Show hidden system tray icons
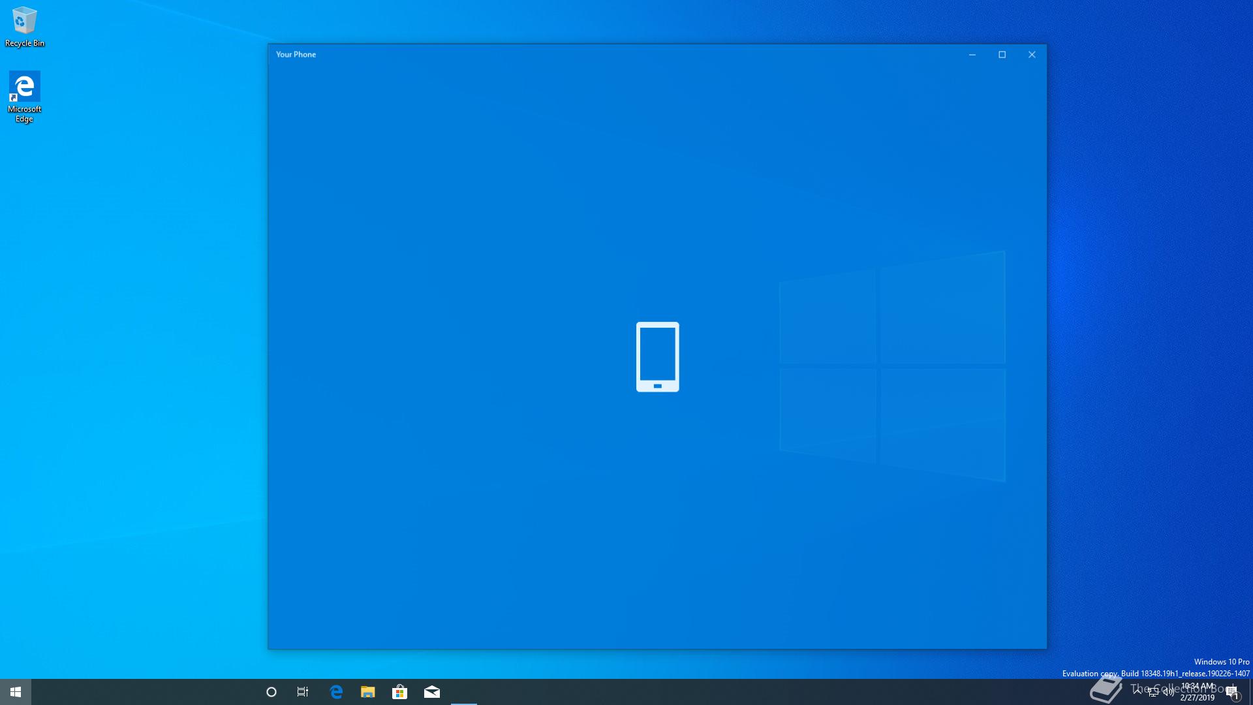 (1137, 691)
